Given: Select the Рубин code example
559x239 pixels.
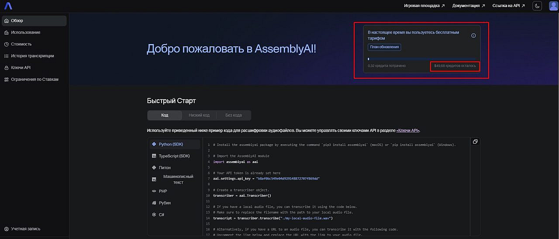Looking at the screenshot, I should click(175, 203).
